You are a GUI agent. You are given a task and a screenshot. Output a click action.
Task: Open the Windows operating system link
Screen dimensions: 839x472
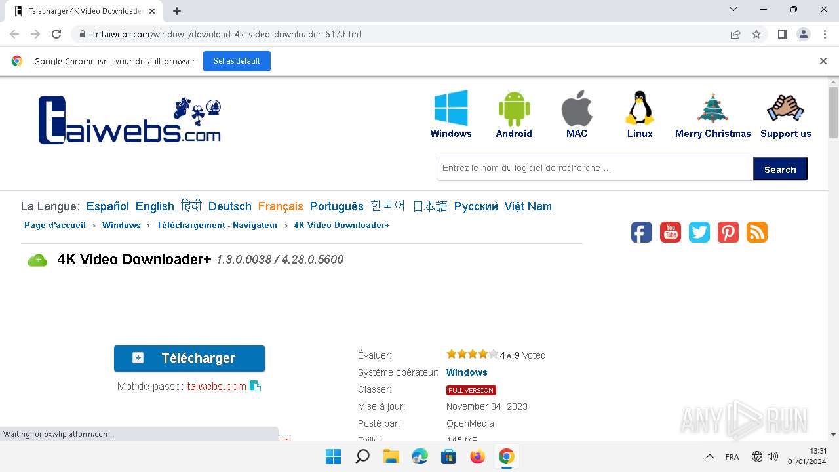tap(467, 372)
